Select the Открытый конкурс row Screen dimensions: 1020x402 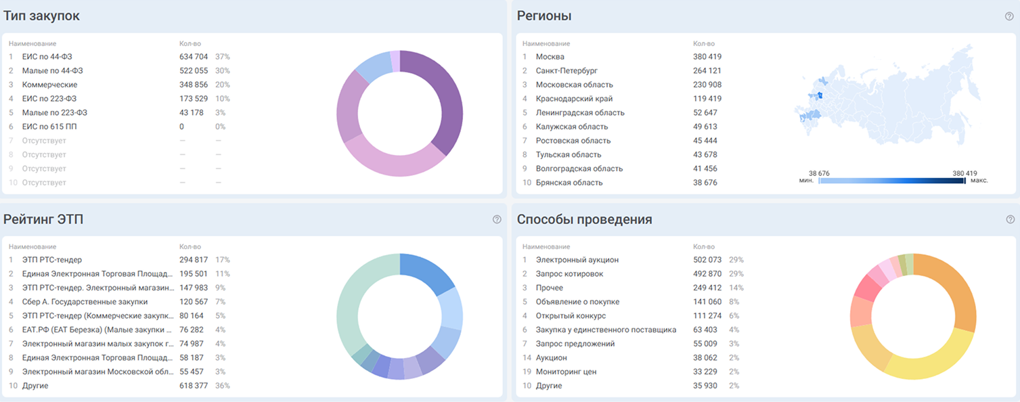click(633, 315)
